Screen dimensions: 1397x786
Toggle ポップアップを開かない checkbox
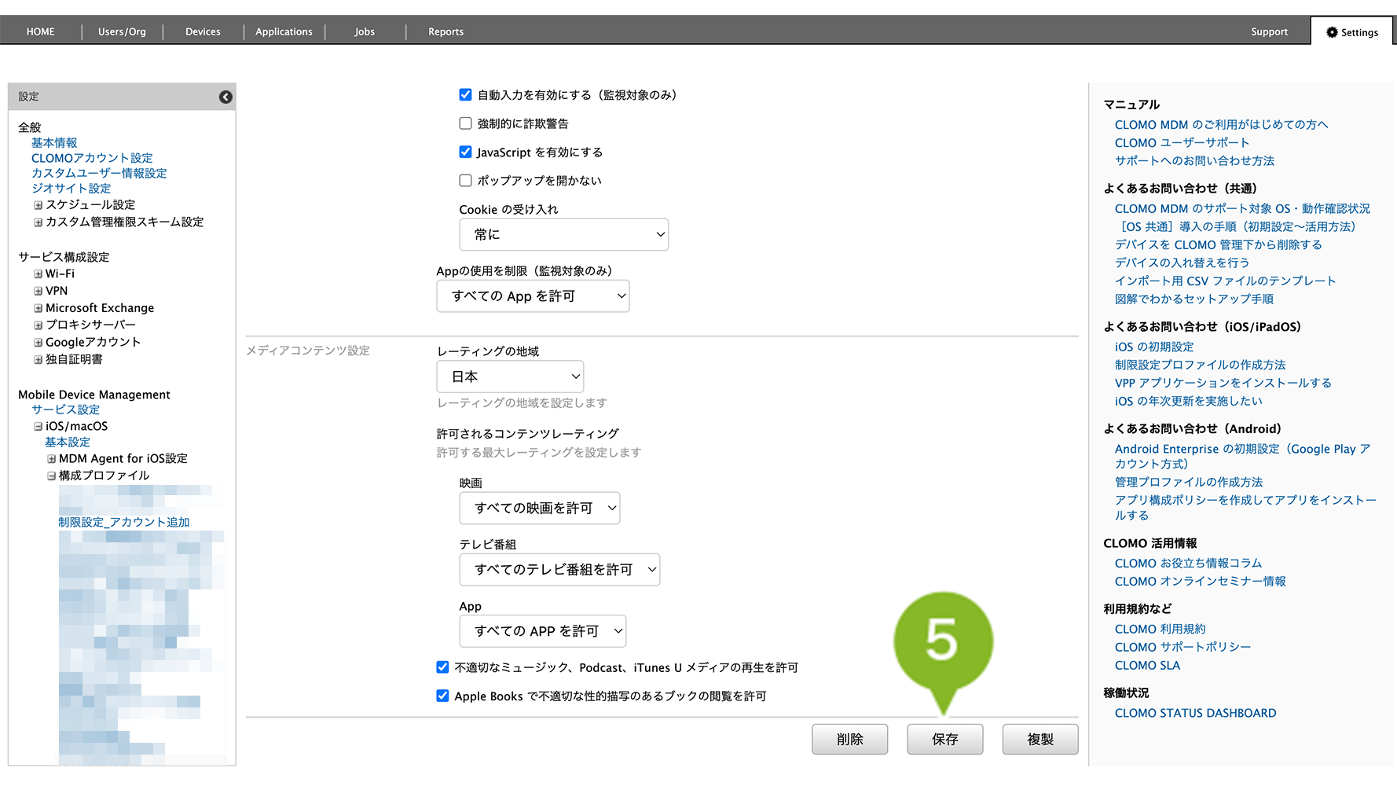click(x=465, y=181)
